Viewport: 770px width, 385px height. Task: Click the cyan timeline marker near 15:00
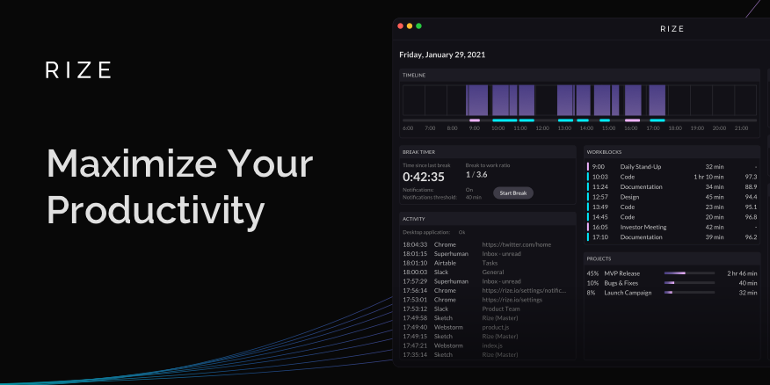click(x=605, y=120)
